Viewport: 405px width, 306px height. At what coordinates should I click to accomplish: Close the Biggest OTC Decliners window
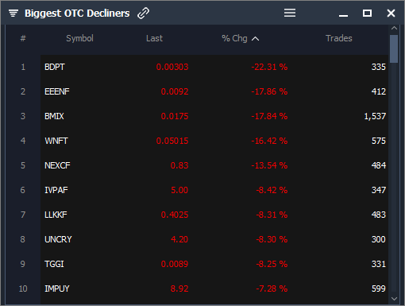[391, 13]
